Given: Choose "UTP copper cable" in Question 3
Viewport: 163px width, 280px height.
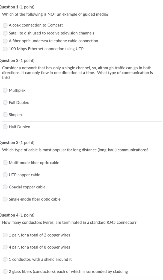Looking at the screenshot, I should (x=5, y=175).
